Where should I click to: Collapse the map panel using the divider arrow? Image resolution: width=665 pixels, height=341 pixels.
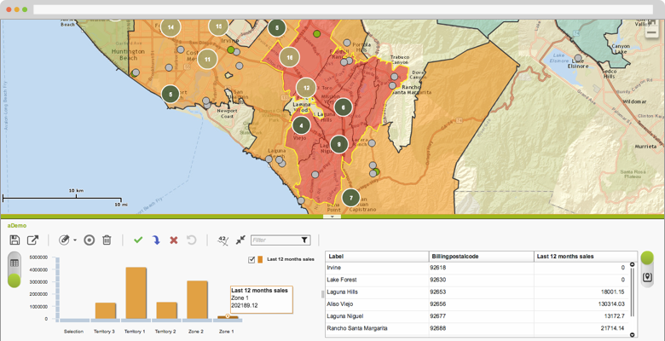(332, 217)
